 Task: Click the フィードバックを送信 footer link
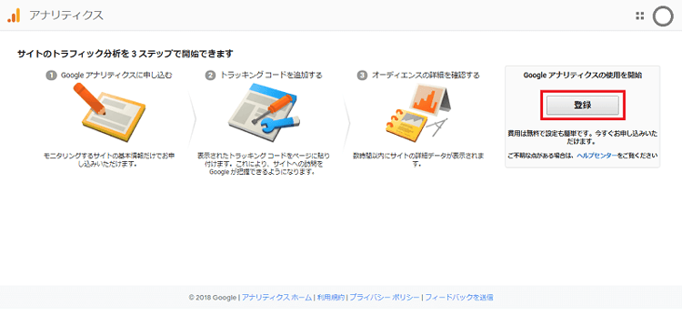coord(459,298)
